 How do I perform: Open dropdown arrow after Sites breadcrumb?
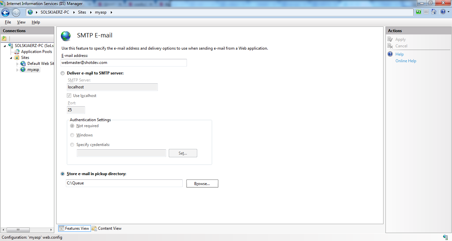(x=91, y=12)
